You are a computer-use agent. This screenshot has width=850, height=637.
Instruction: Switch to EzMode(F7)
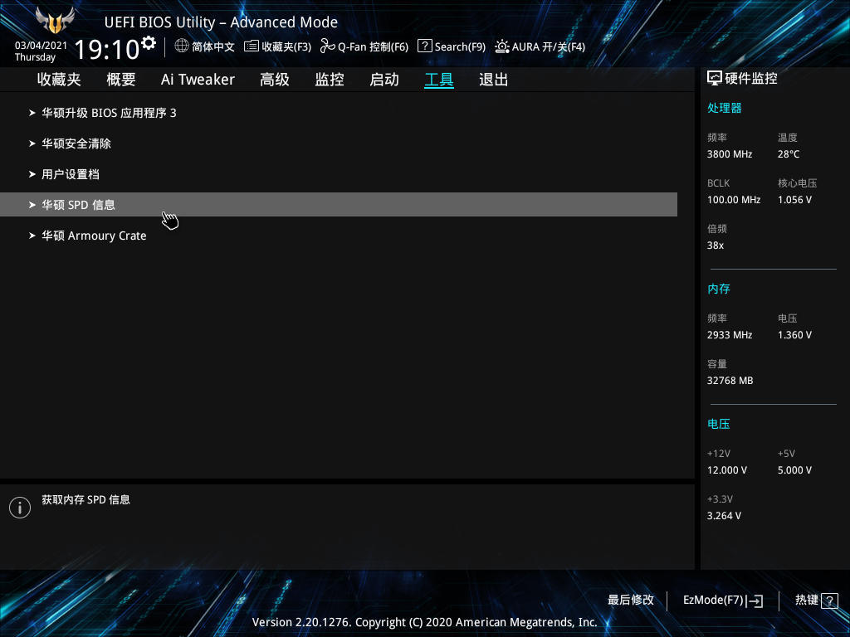[x=722, y=600]
